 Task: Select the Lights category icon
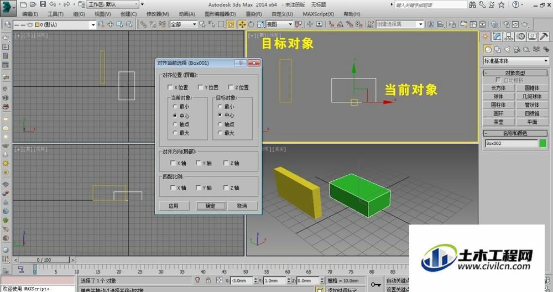pos(507,49)
